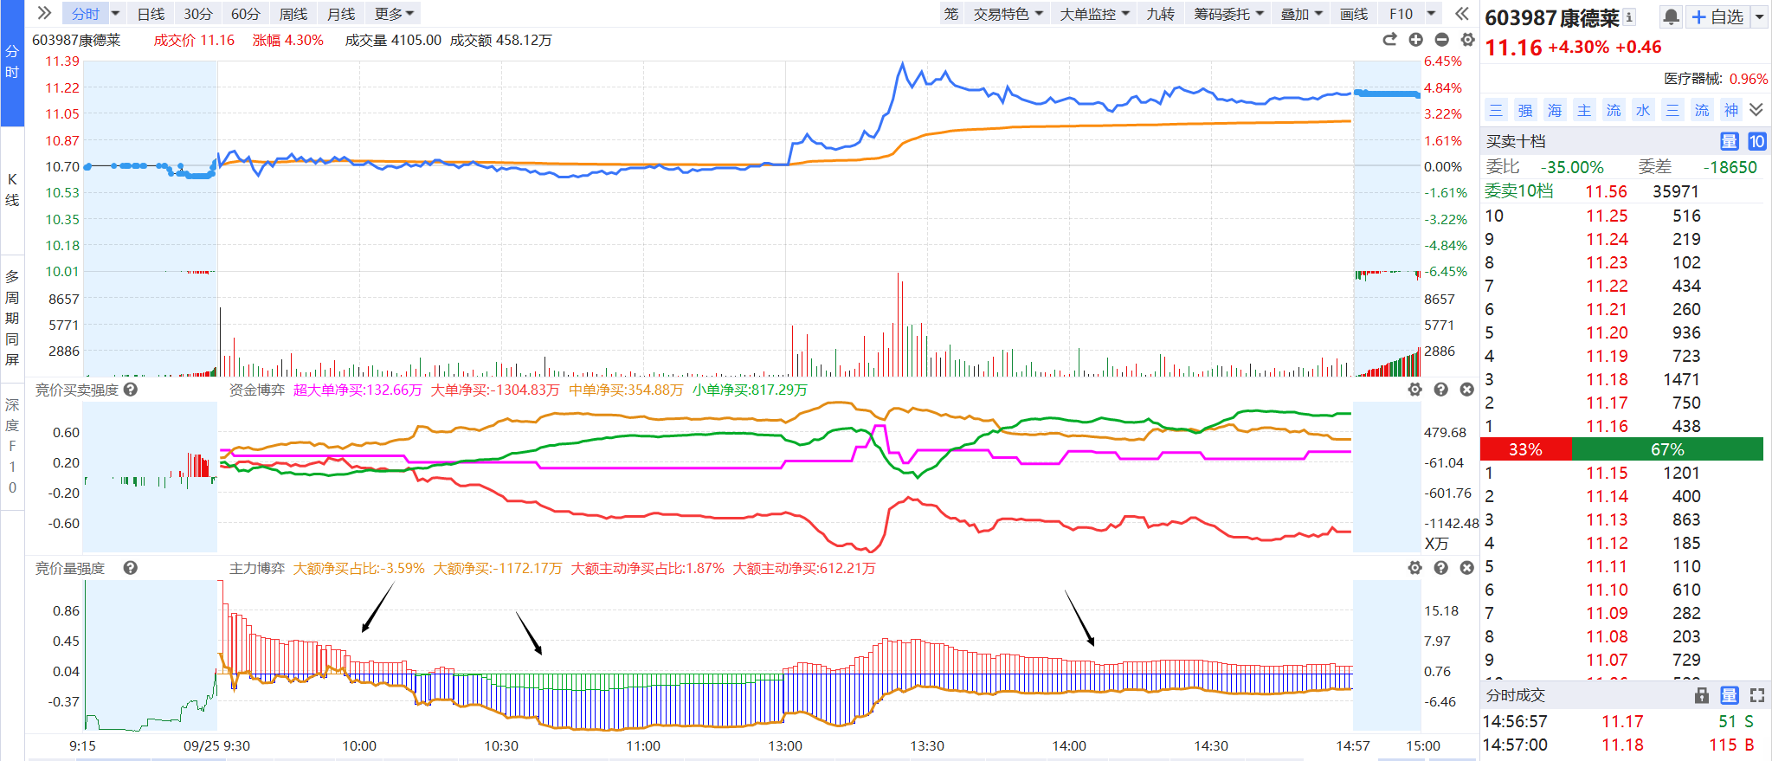Screen dimensions: 1772x761
Task: Toggle the 画线 drawing tool button
Action: 1354,14
